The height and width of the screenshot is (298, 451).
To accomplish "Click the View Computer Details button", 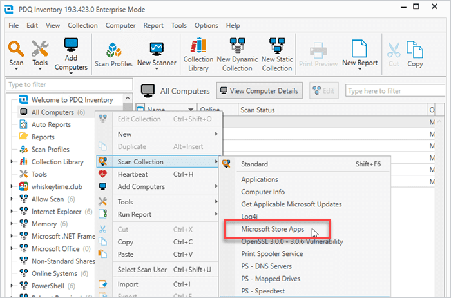I will click(x=260, y=90).
